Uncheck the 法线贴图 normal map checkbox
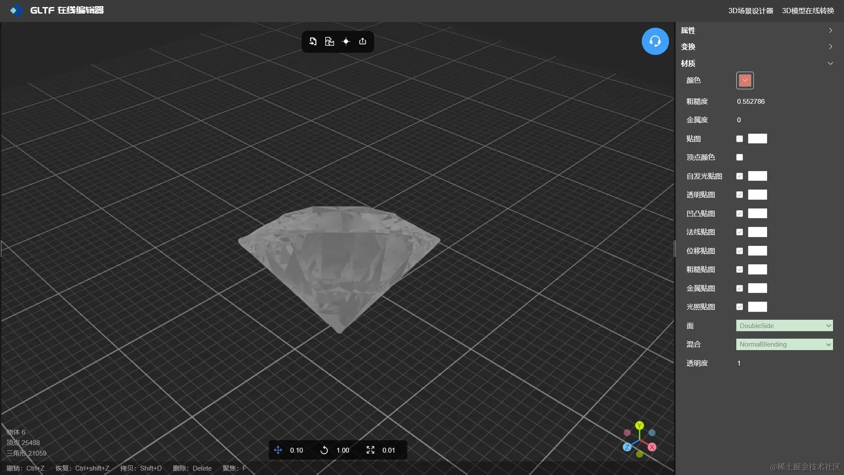The width and height of the screenshot is (844, 475). coord(739,232)
